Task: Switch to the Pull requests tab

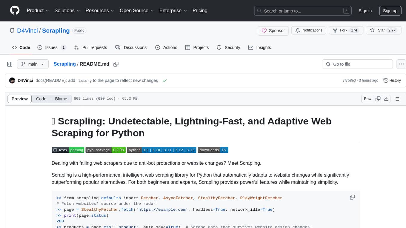Action: click(90, 47)
